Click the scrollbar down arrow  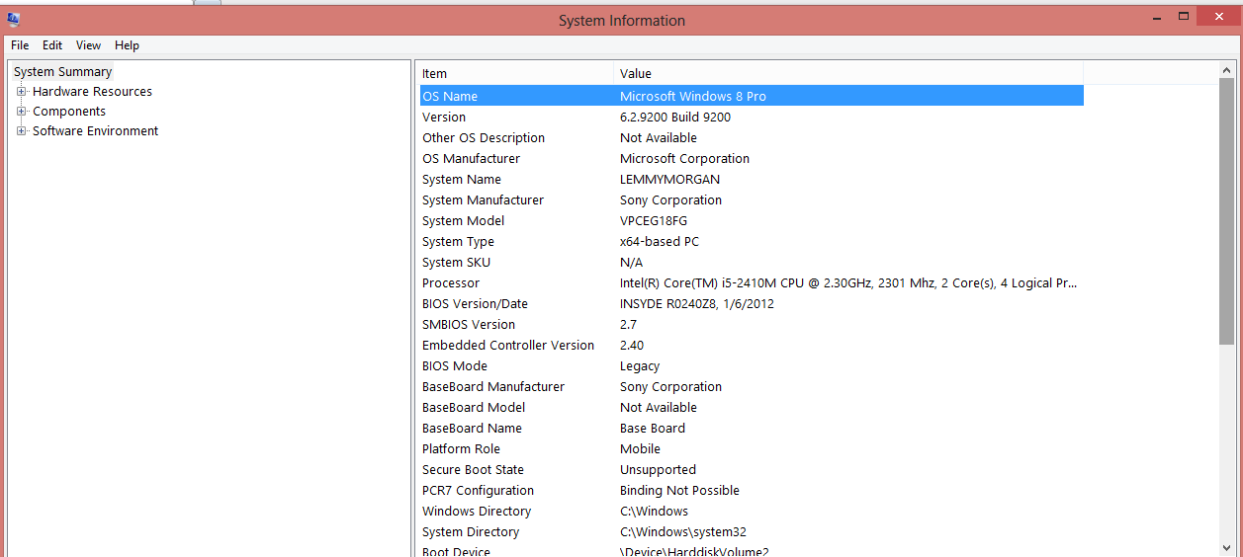tap(1226, 547)
